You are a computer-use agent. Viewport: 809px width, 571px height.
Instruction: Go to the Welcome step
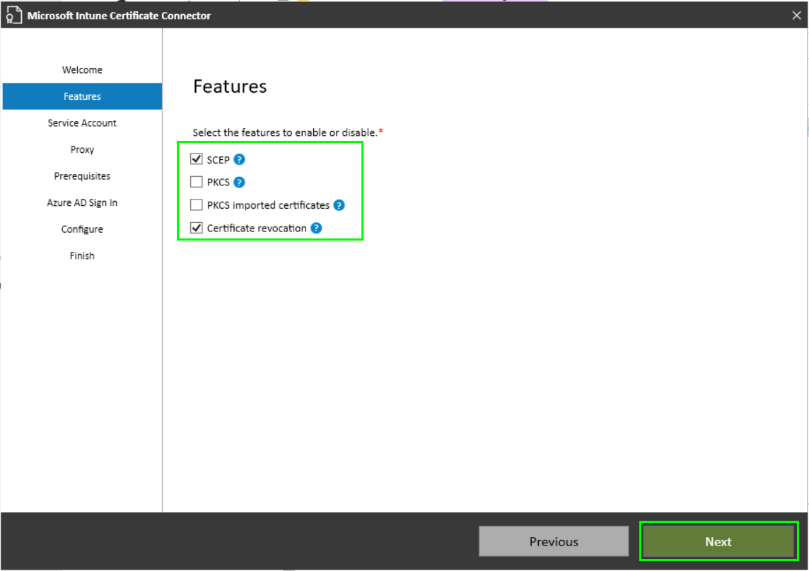pyautogui.click(x=82, y=70)
